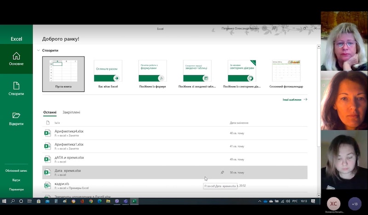Image resolution: width=368 pixels, height=215 pixels.
Task: Sort recent files by Ім'я column
Action: coord(57,123)
